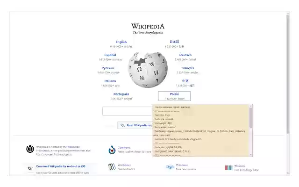Viewport: 299px width, 187px height.
Task: Click Read Wikipedia in your language button
Action: [135, 125]
